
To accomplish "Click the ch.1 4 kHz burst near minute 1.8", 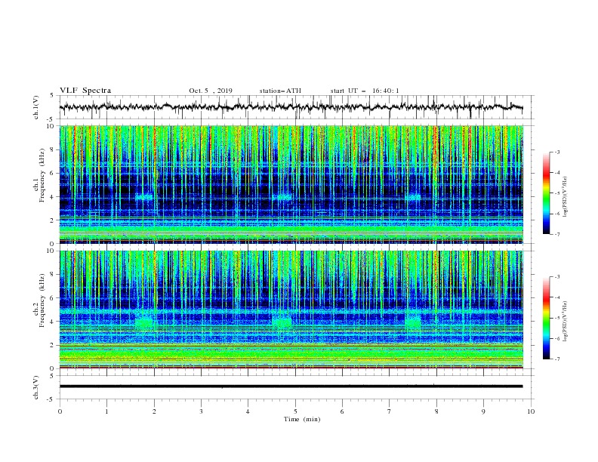I will click(x=144, y=197).
